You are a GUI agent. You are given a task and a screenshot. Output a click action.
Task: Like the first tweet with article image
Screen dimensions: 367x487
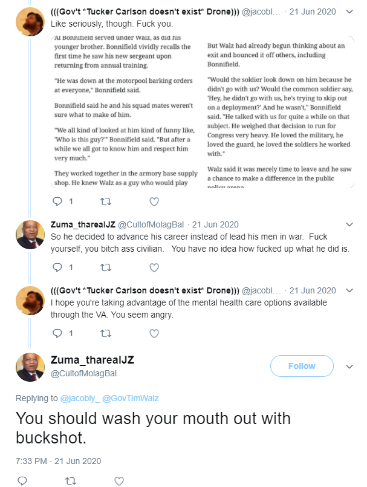coord(154,201)
